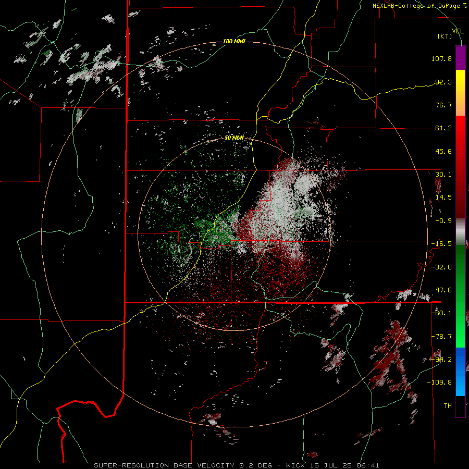Pick the blue segment of the color bar

[460, 372]
